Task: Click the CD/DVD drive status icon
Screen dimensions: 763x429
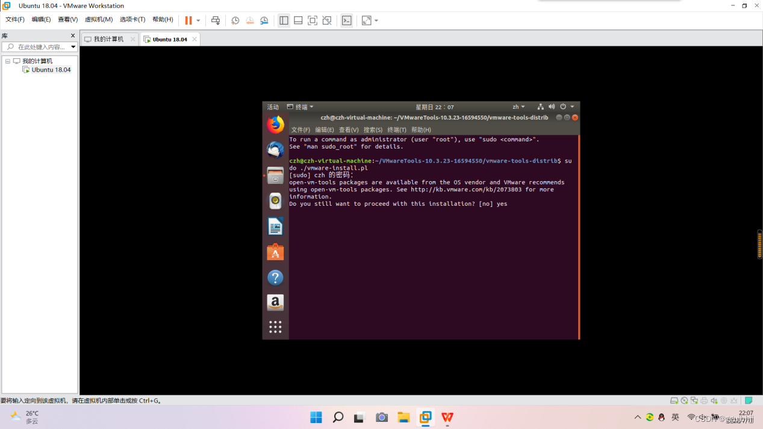Action: click(684, 401)
